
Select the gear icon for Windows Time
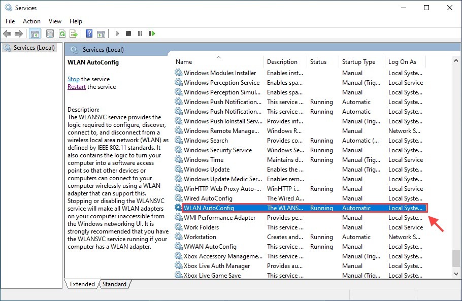tap(178, 159)
